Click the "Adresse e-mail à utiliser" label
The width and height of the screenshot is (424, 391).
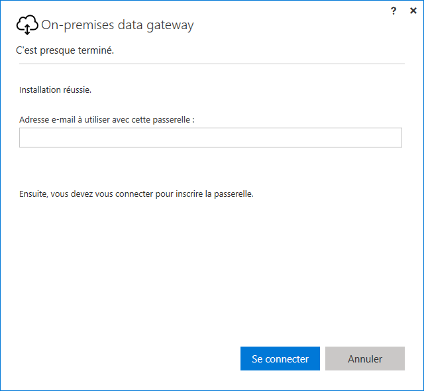(x=107, y=119)
